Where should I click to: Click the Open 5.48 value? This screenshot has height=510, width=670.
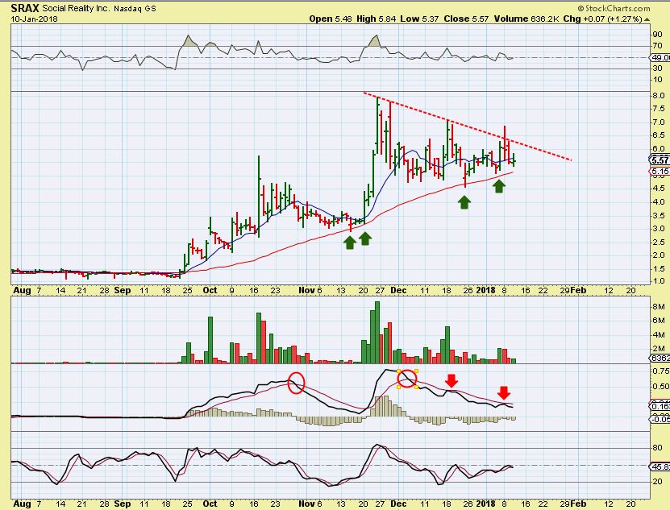tap(331, 19)
